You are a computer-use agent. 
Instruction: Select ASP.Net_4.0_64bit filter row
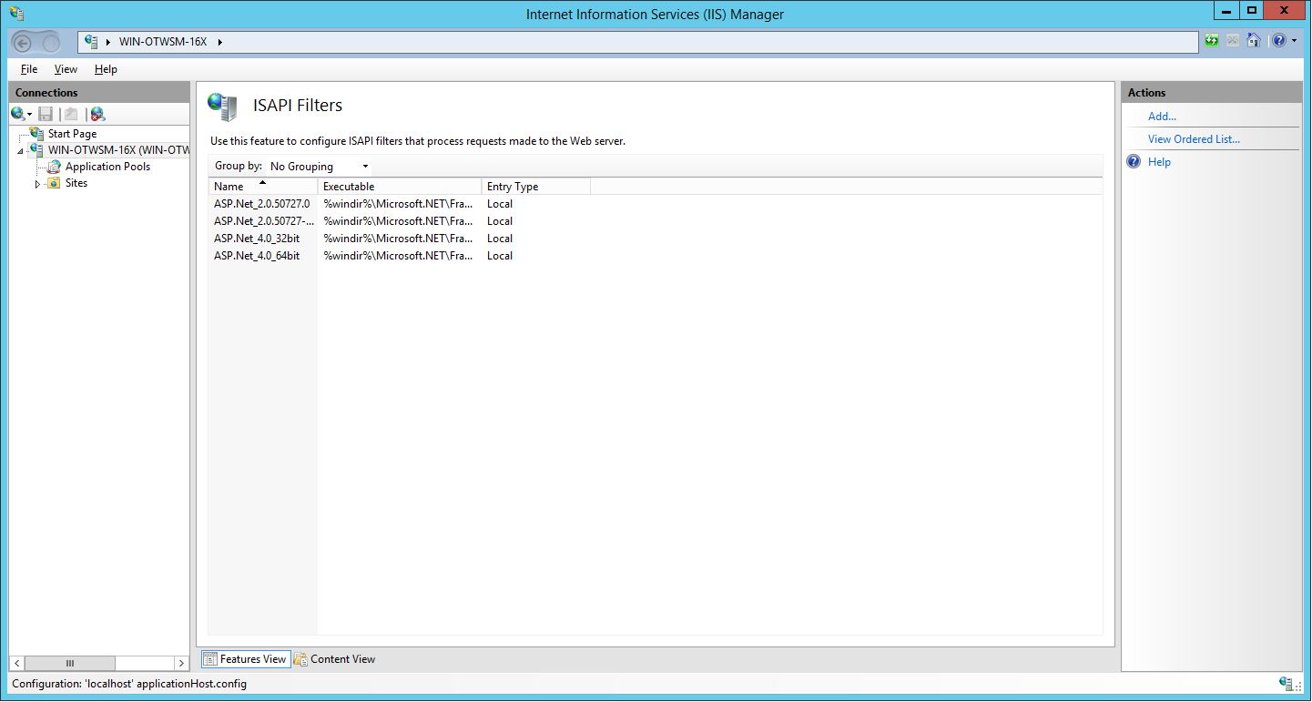point(655,256)
